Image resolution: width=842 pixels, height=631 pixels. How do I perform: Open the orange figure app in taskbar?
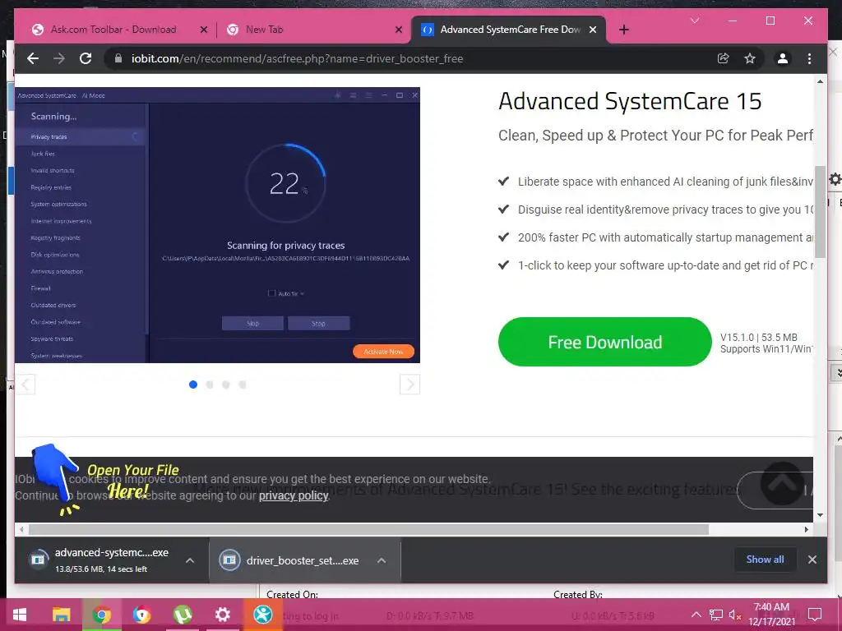click(x=262, y=615)
